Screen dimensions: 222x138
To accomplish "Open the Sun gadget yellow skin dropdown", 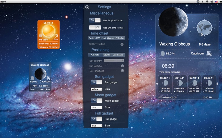I will (x=97, y=89).
